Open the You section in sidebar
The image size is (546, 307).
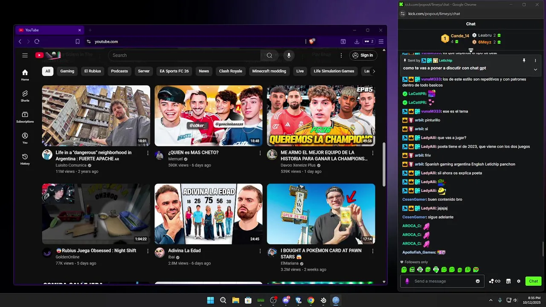click(x=25, y=138)
